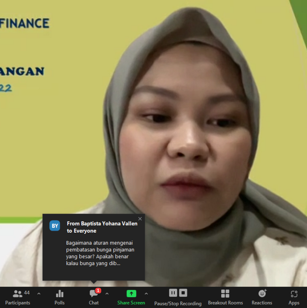Click the Pause/Stop Recording label
307x308 pixels.
click(178, 303)
